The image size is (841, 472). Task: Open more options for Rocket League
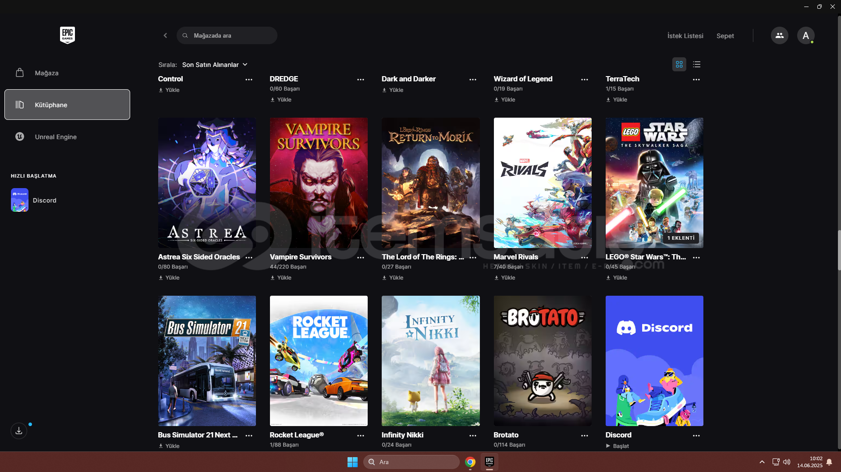[x=361, y=436]
